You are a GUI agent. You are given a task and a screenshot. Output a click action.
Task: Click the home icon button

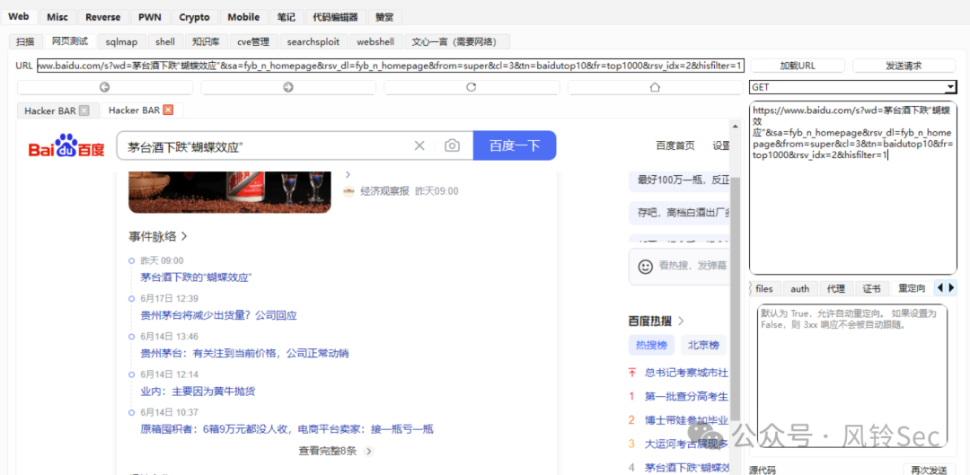(655, 87)
